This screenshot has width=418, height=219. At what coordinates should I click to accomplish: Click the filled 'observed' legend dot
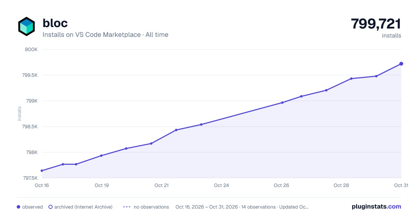(x=18, y=207)
